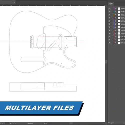Select the SIDE Bo layer name
The height and width of the screenshot is (125, 125).
coord(123,37)
